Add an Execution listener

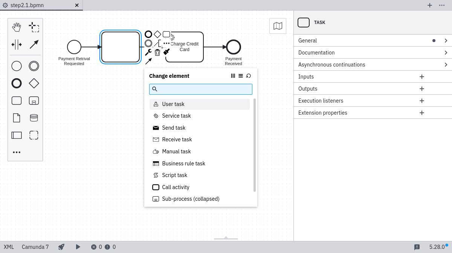click(x=422, y=101)
